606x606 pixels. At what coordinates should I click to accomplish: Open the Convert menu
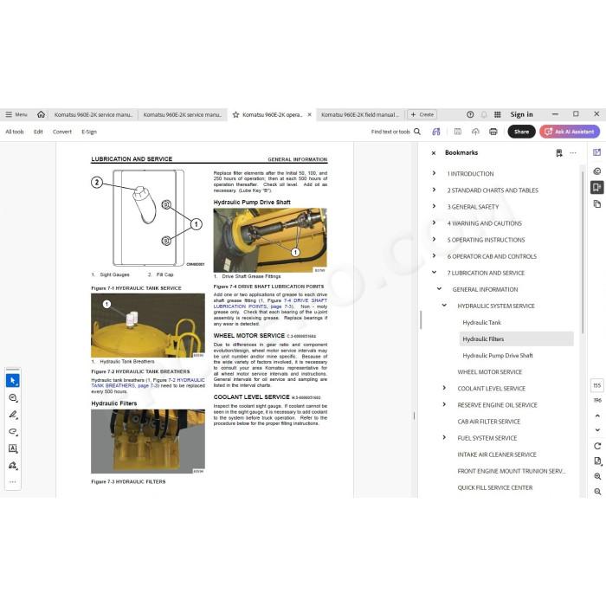pos(62,132)
